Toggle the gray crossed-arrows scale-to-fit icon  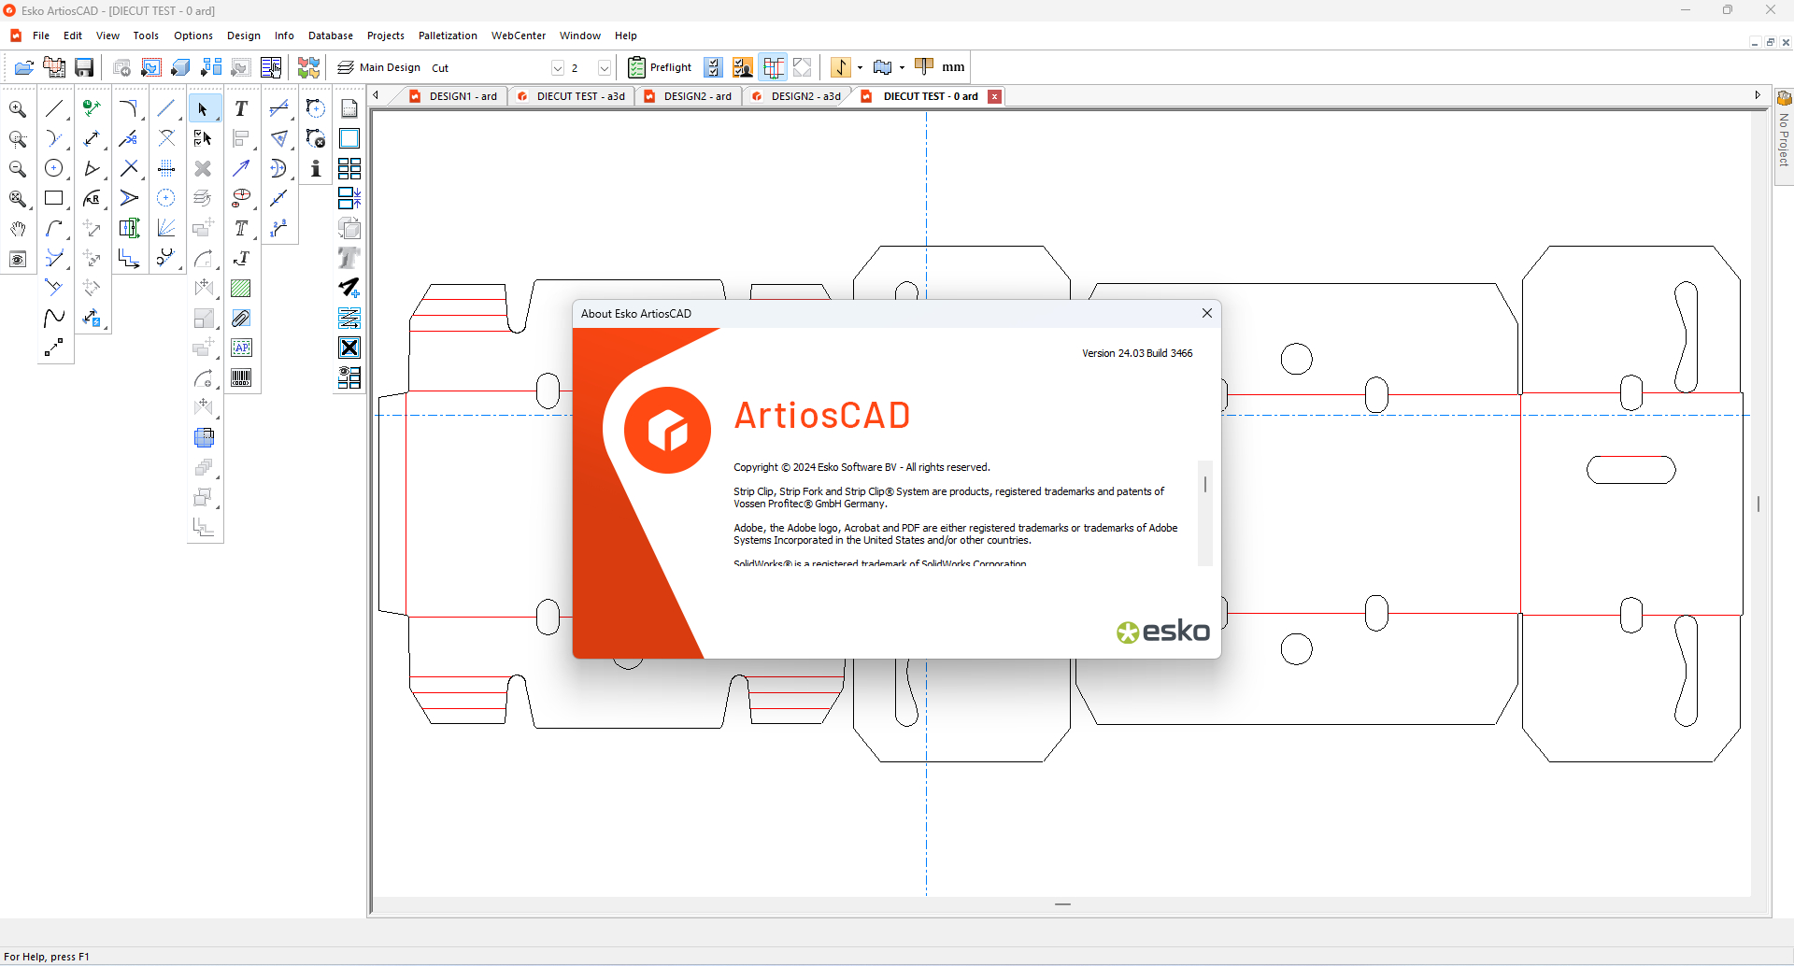803,67
